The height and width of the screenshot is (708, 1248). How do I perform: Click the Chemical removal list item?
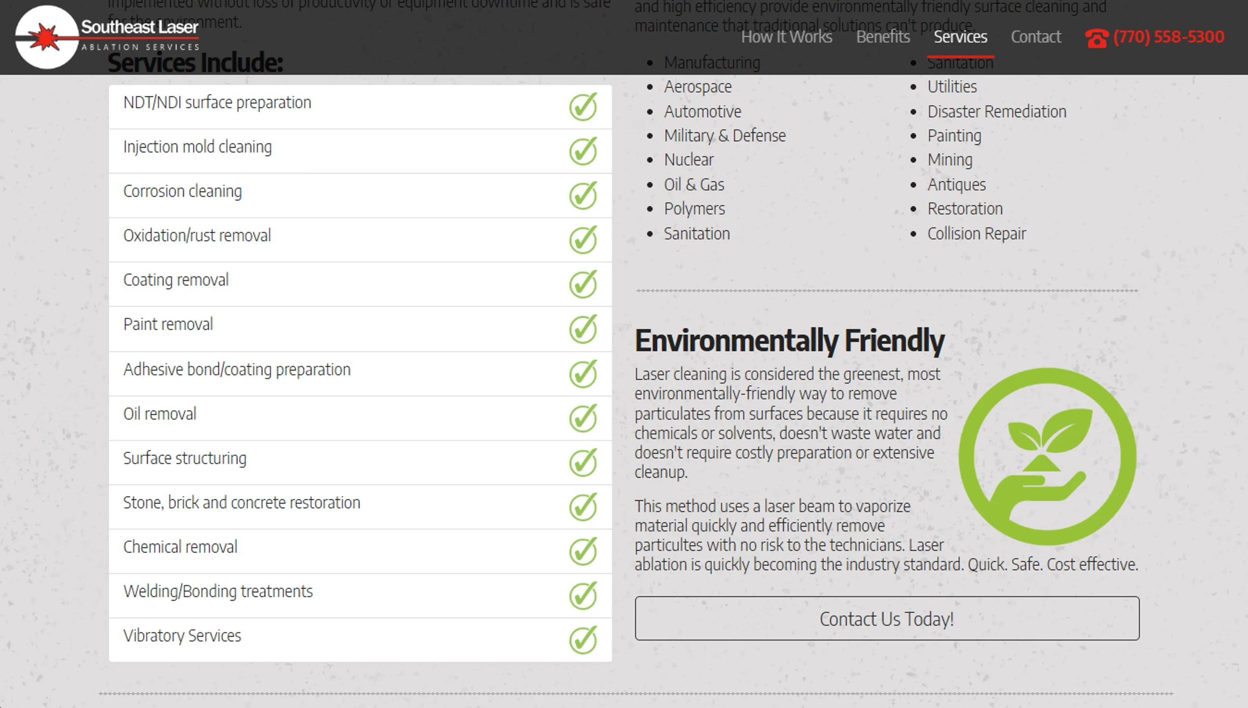pyautogui.click(x=360, y=552)
